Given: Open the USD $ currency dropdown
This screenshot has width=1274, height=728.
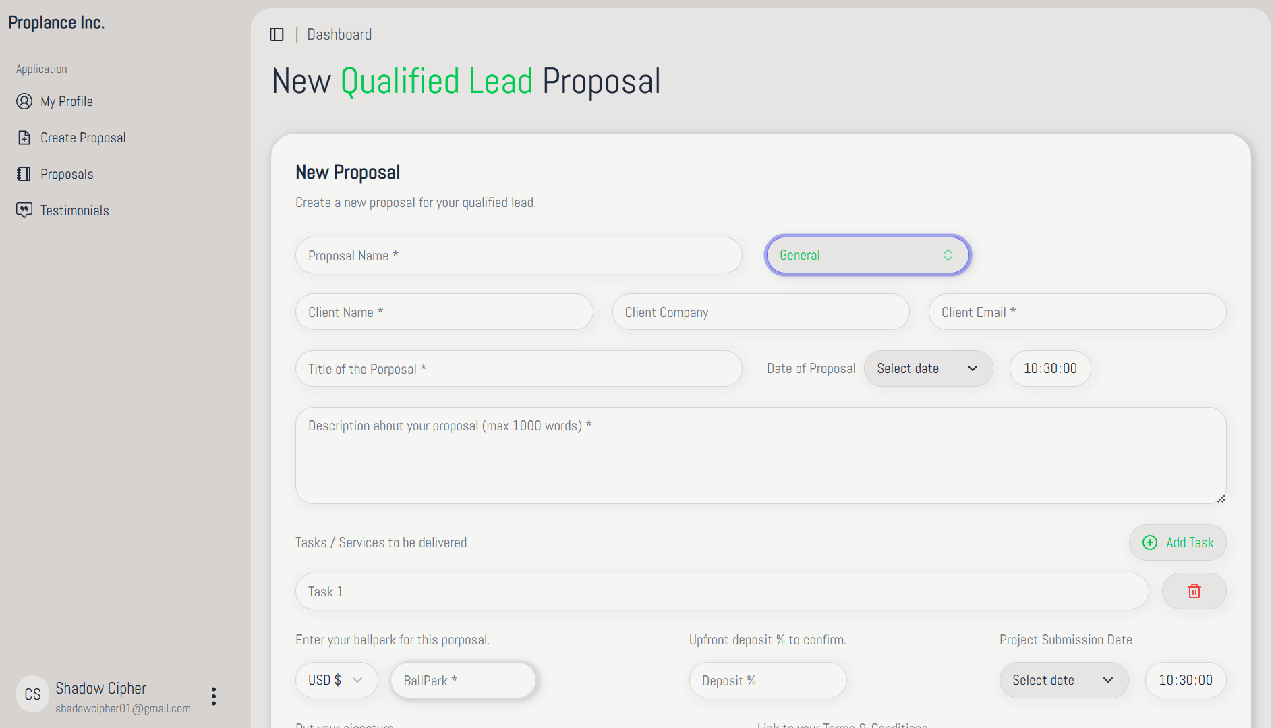Looking at the screenshot, I should pyautogui.click(x=336, y=680).
